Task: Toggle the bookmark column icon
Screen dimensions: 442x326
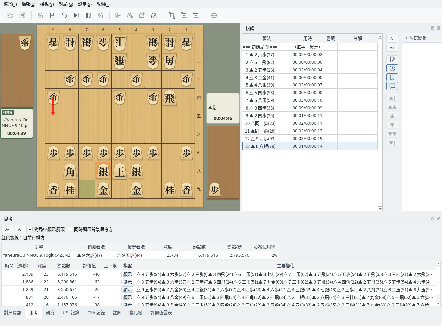Action: click(x=392, y=77)
